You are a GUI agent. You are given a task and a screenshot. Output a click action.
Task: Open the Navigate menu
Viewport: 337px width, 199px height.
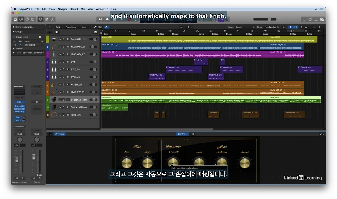coord(63,9)
